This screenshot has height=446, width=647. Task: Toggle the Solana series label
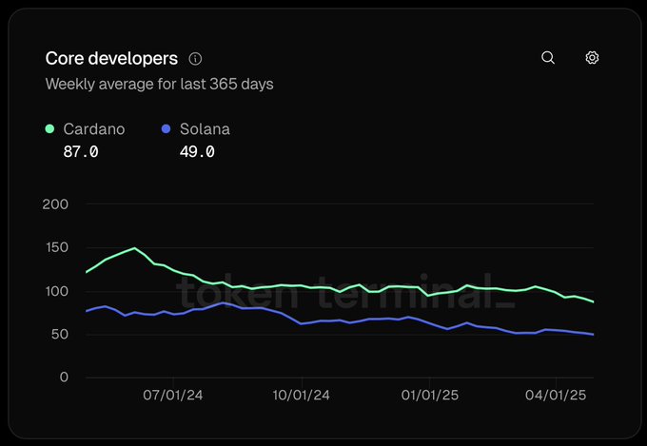click(205, 128)
